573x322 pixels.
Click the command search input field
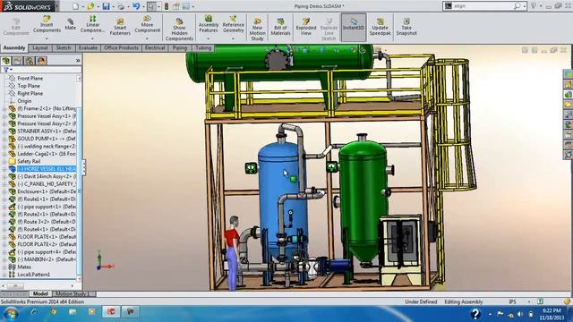[483, 6]
